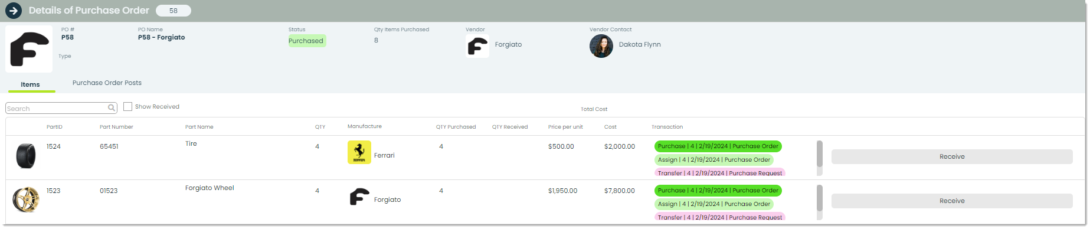Click the search magnifier icon
The height and width of the screenshot is (229, 1090).
(112, 108)
